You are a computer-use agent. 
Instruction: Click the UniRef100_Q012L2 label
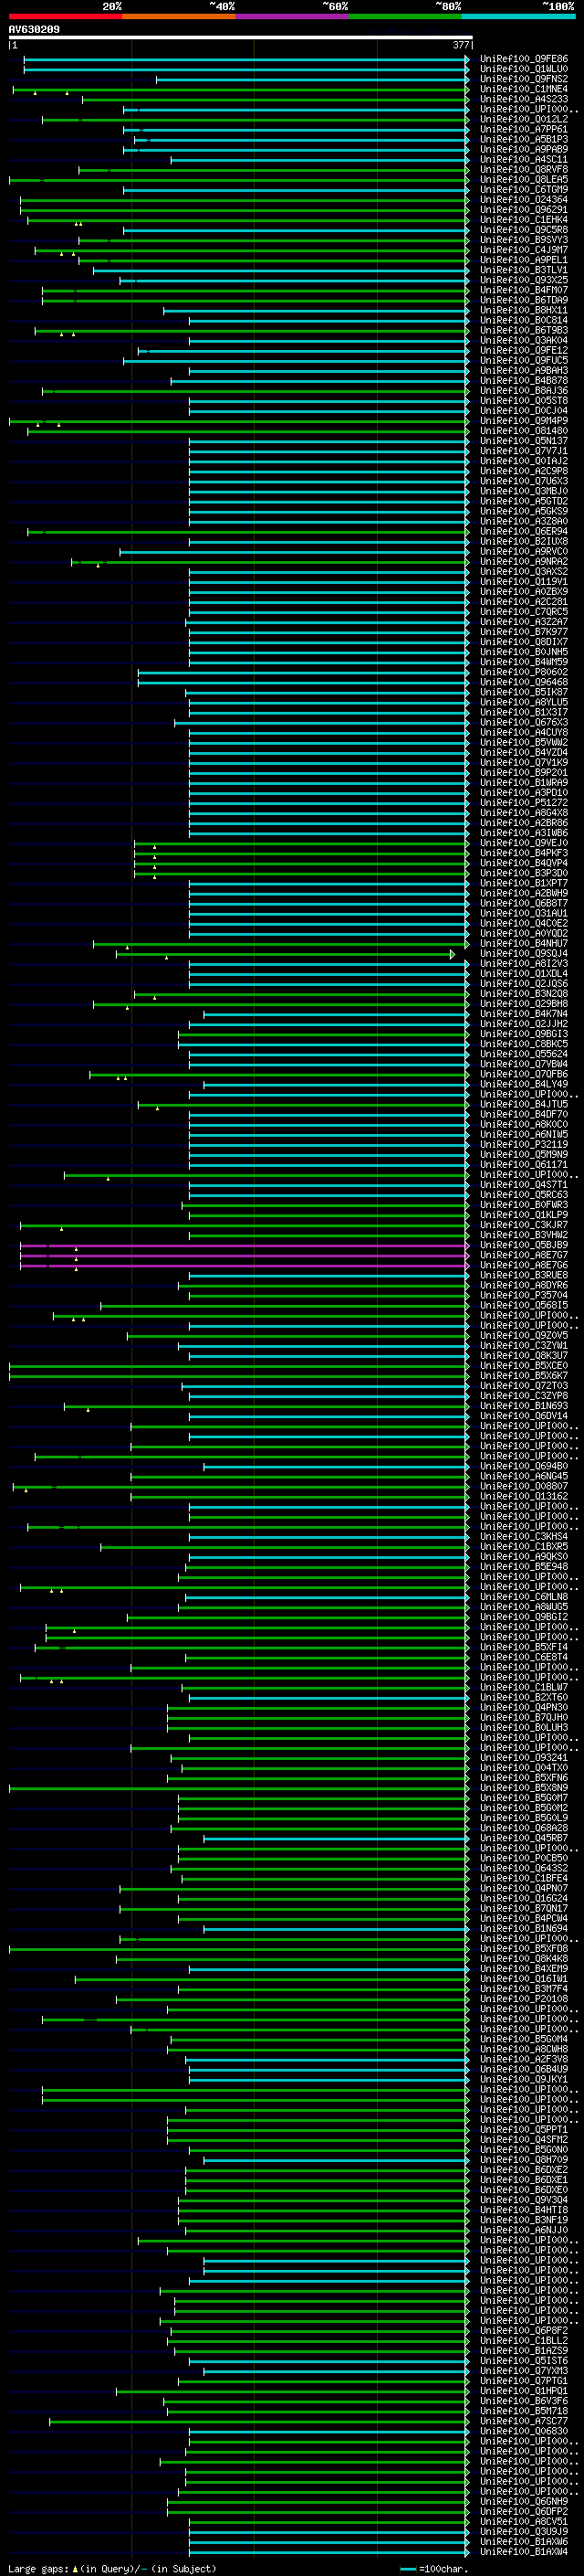pos(523,119)
